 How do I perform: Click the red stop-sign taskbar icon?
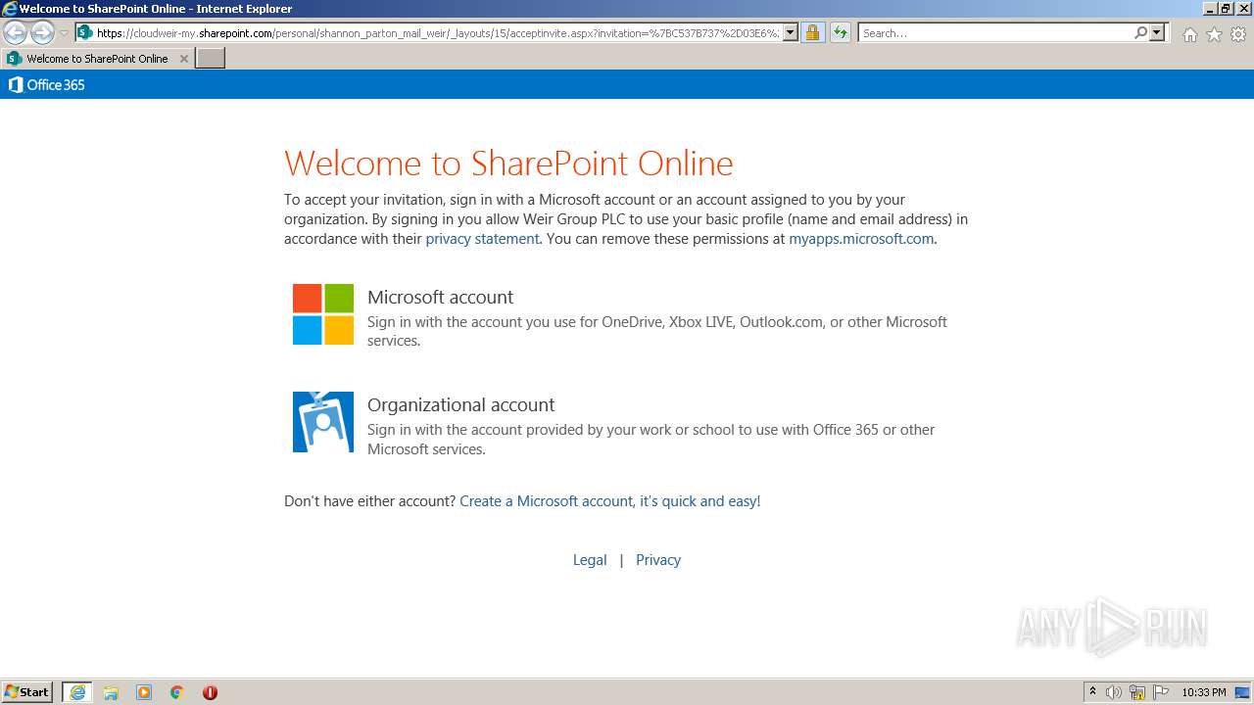pos(210,692)
